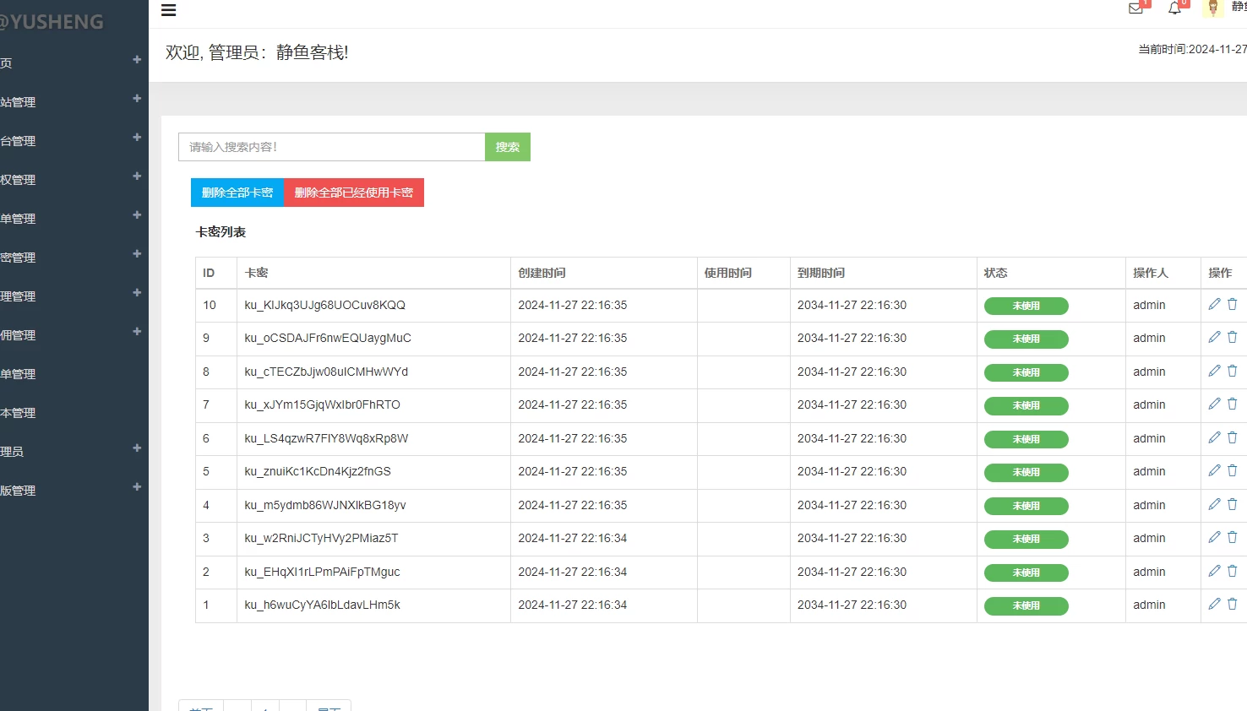1247x711 pixels.
Task: Focus the 请输入搜索内容 search field
Action: pyautogui.click(x=331, y=147)
